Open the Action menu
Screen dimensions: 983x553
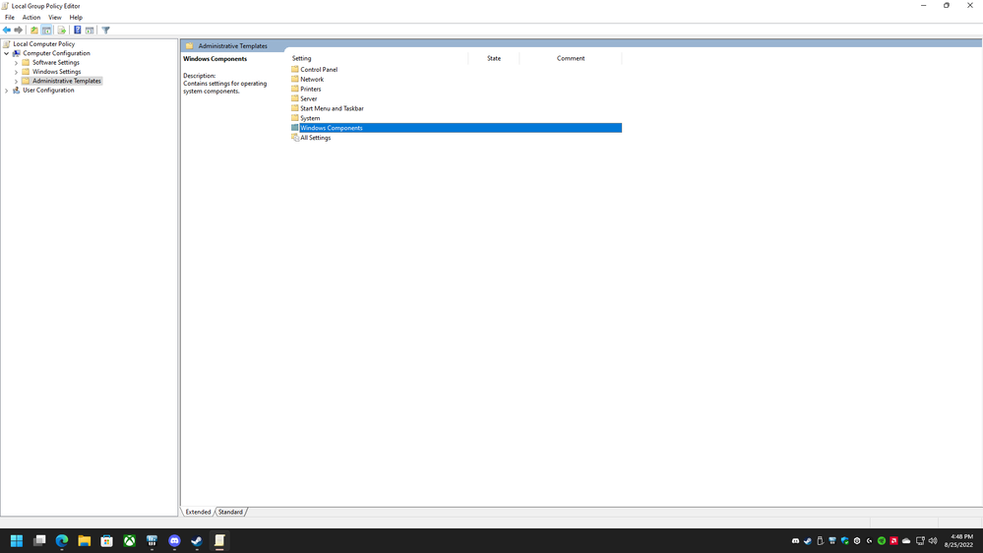pyautogui.click(x=31, y=18)
